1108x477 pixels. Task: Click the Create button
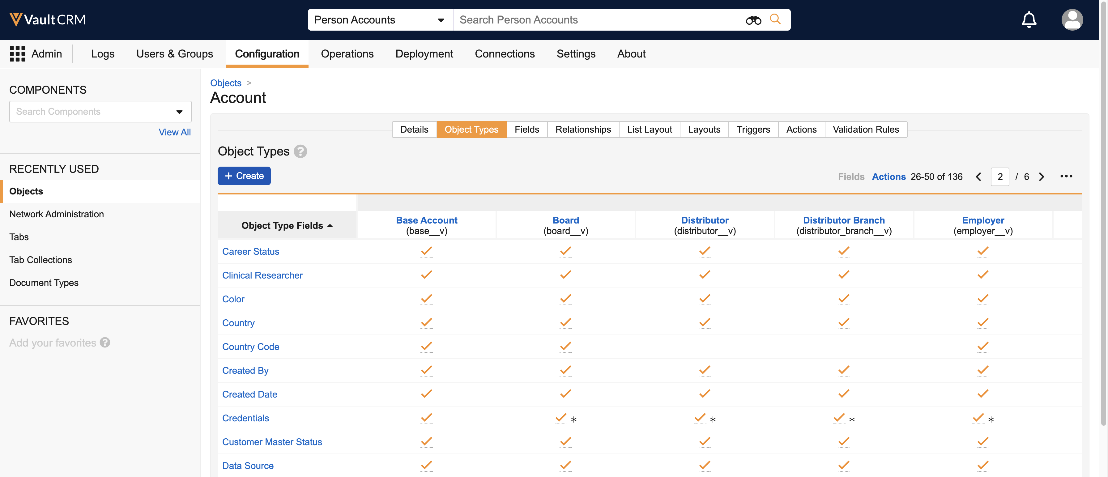coord(244,176)
